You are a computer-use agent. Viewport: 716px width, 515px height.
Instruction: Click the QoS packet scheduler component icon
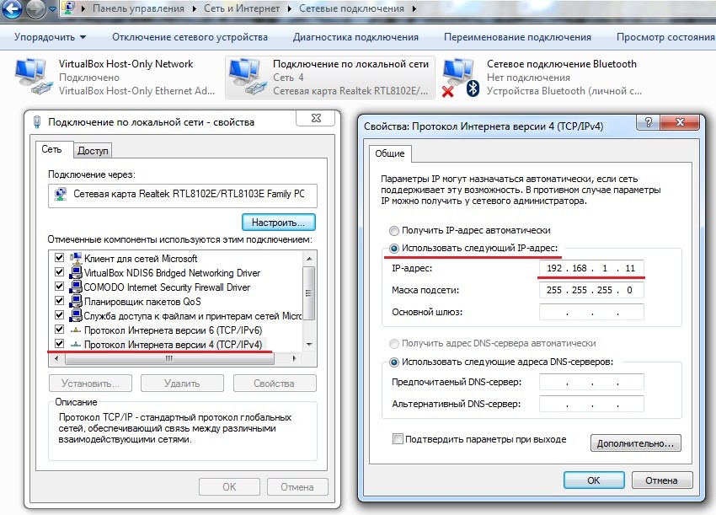click(x=75, y=300)
